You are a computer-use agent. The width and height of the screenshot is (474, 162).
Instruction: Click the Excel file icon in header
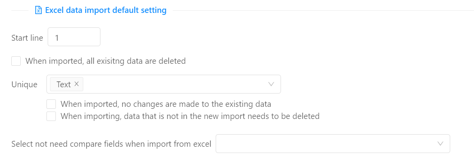click(x=38, y=10)
